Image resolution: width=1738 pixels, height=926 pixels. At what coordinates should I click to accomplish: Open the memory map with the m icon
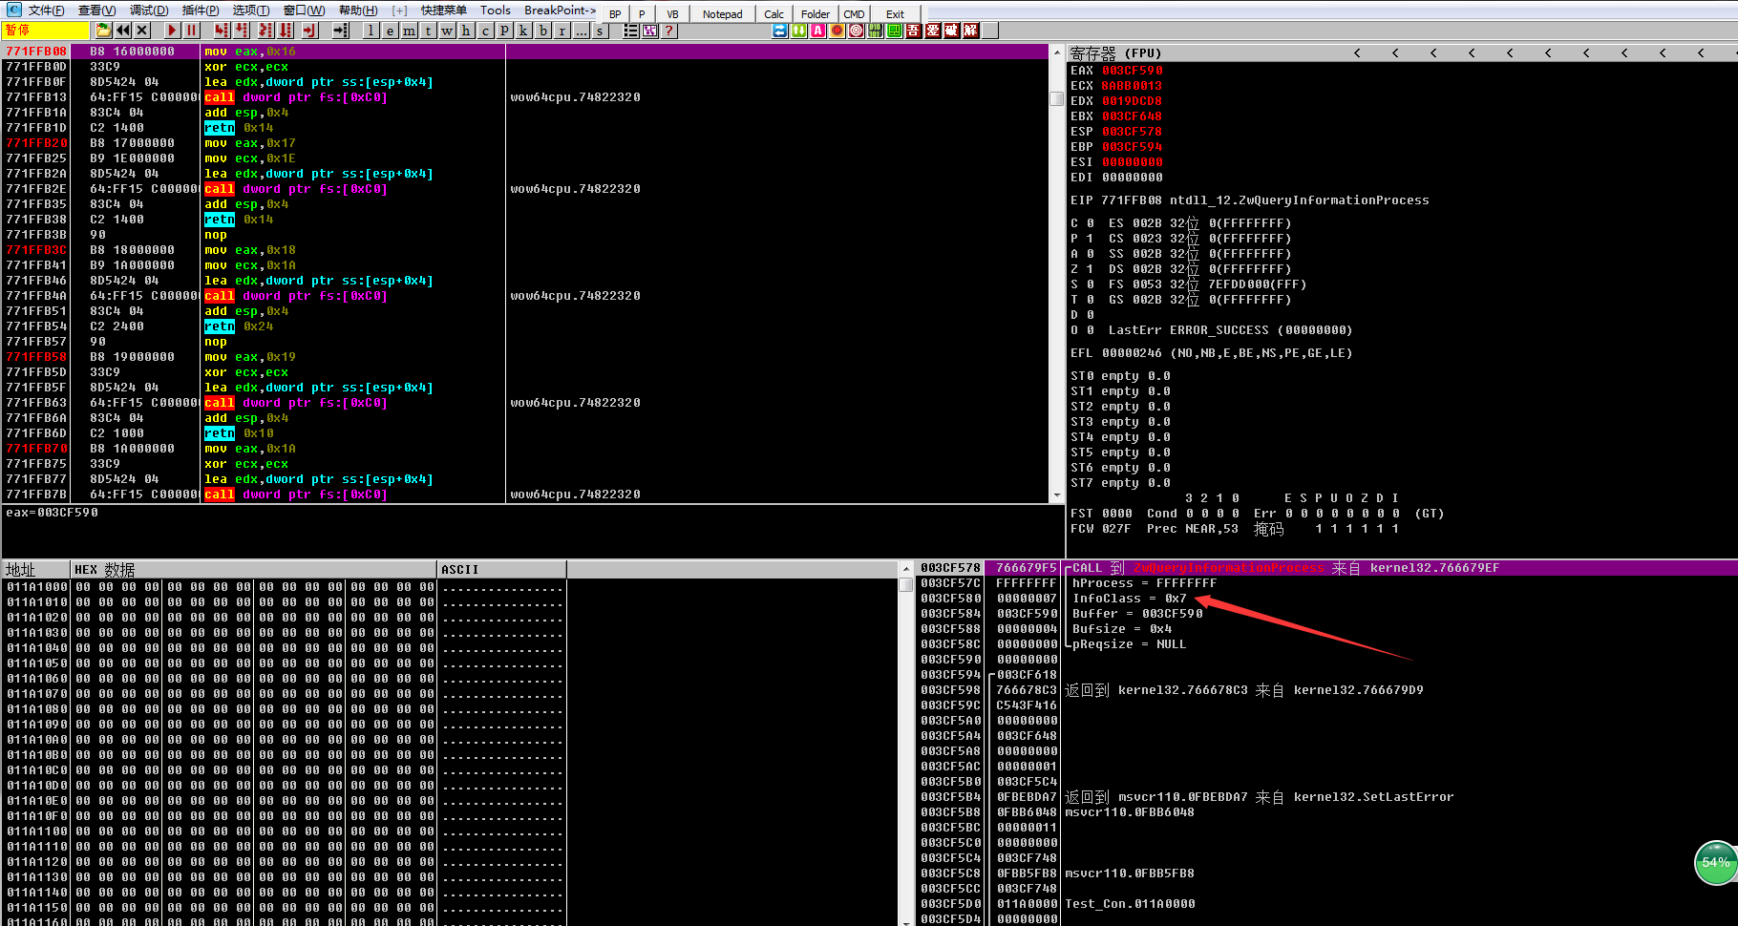(408, 31)
